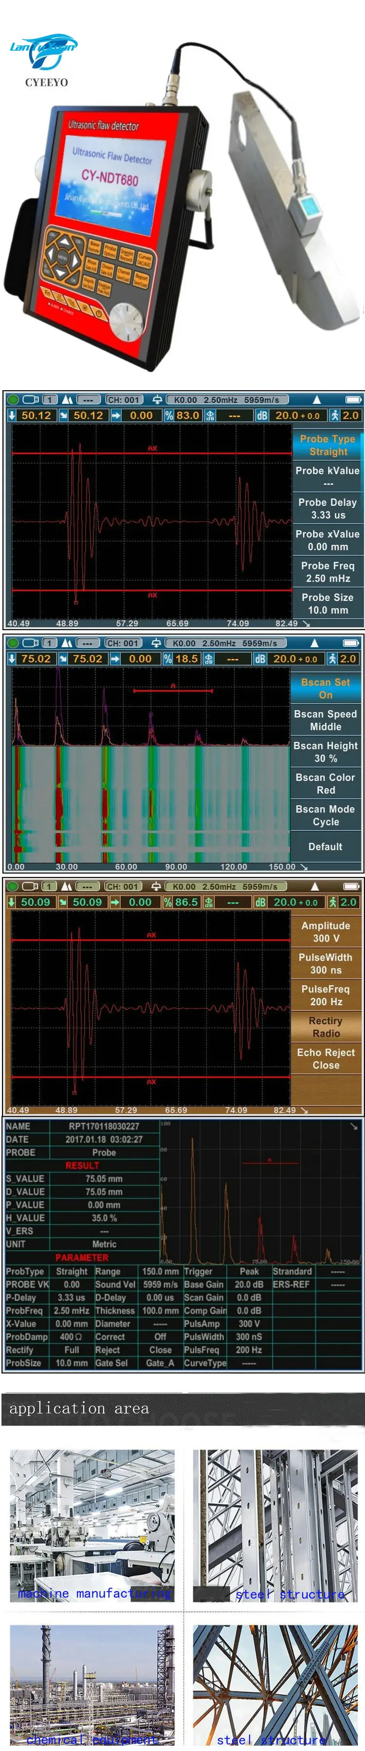The width and height of the screenshot is (365, 1751).
Task: Click down-arrow depth icon beside 75.02
Action: tap(12, 658)
